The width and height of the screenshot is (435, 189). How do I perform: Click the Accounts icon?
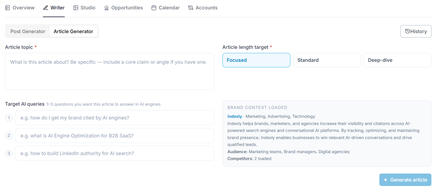pyautogui.click(x=191, y=8)
